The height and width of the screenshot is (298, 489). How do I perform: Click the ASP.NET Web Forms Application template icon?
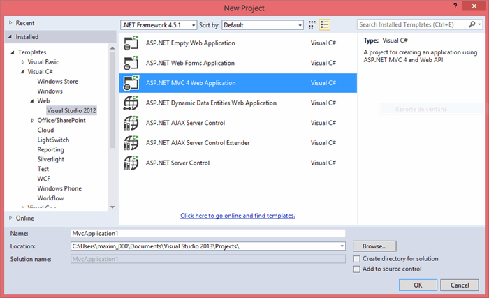[x=131, y=63]
